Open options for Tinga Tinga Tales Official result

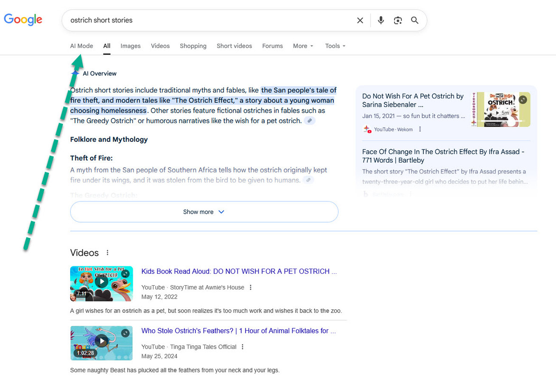[x=243, y=347]
